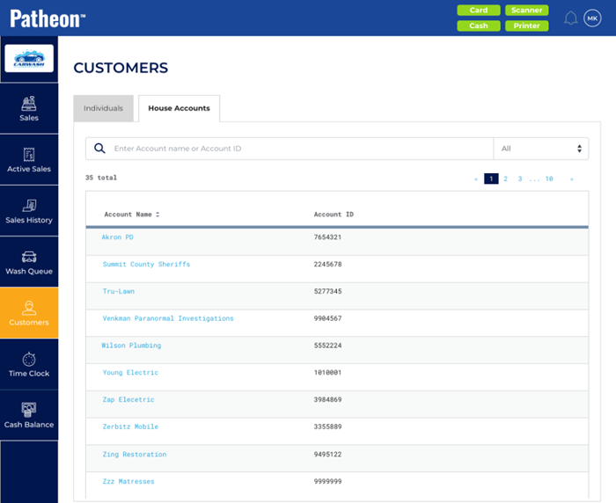Click the Carwash logo thumbnail
The height and width of the screenshot is (503, 616).
point(29,59)
